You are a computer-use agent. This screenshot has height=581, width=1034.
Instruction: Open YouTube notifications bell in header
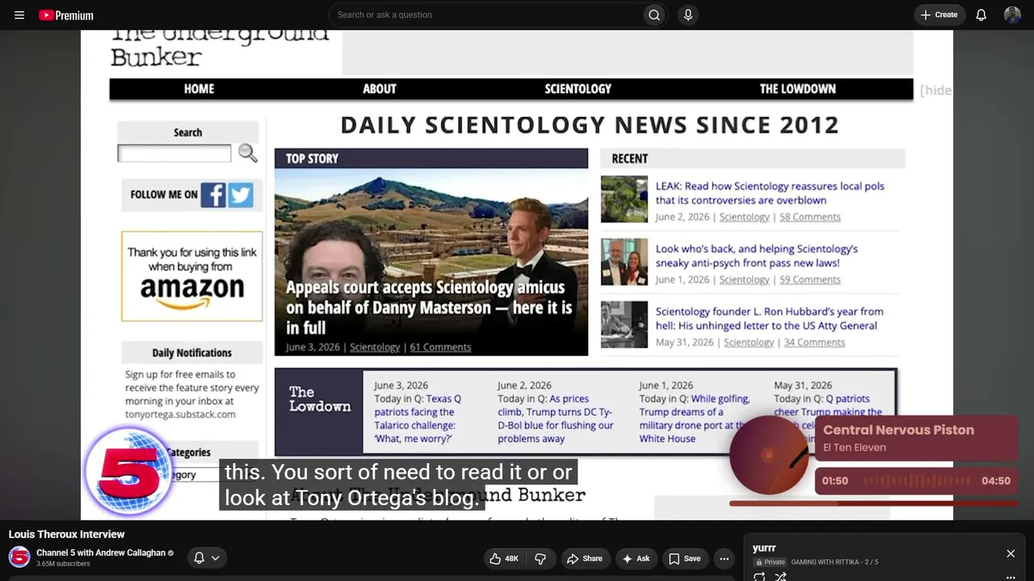[x=981, y=15]
